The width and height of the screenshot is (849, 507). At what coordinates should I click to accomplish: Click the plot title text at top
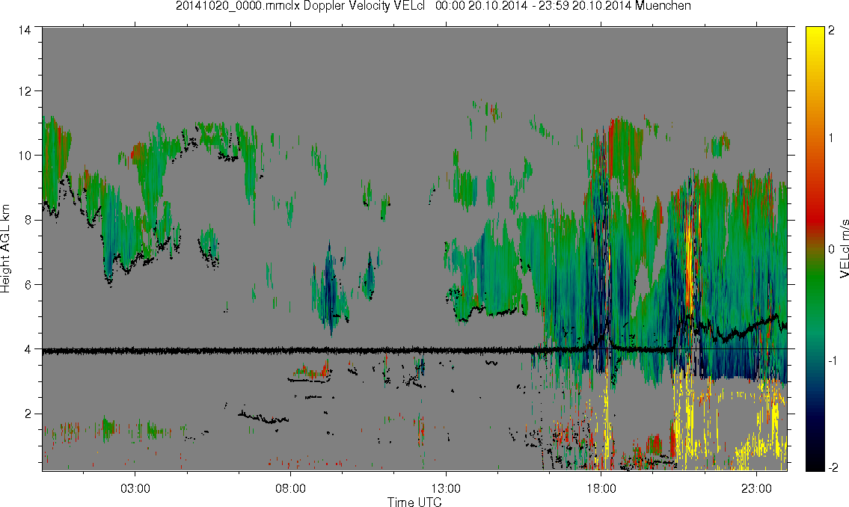point(433,6)
